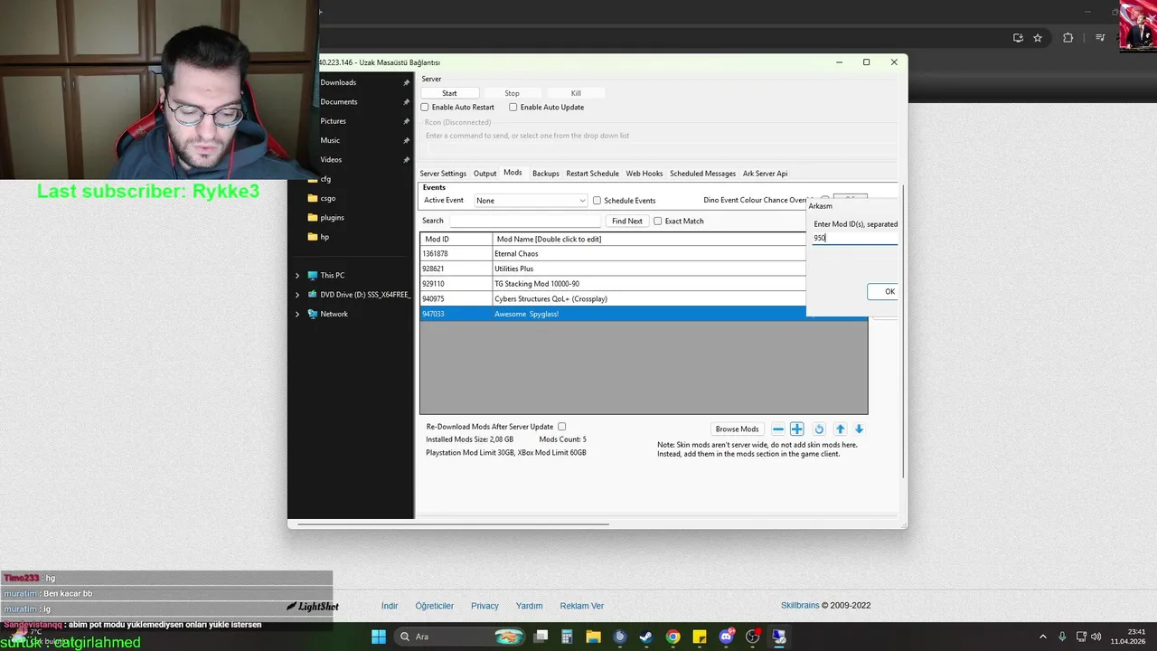Screen dimensions: 1157x651
Task: Move selected mod up with arrow
Action: pyautogui.click(x=840, y=429)
